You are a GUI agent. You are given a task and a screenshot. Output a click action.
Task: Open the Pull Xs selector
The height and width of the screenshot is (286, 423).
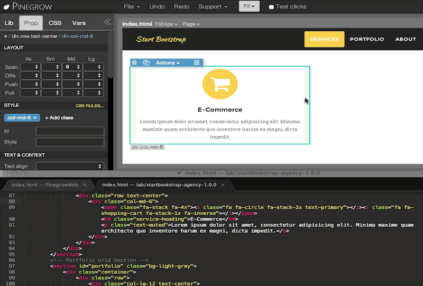pos(30,93)
